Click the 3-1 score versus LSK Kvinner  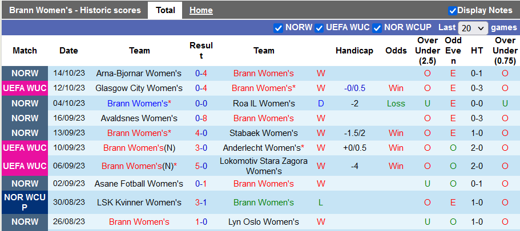pyautogui.click(x=201, y=203)
